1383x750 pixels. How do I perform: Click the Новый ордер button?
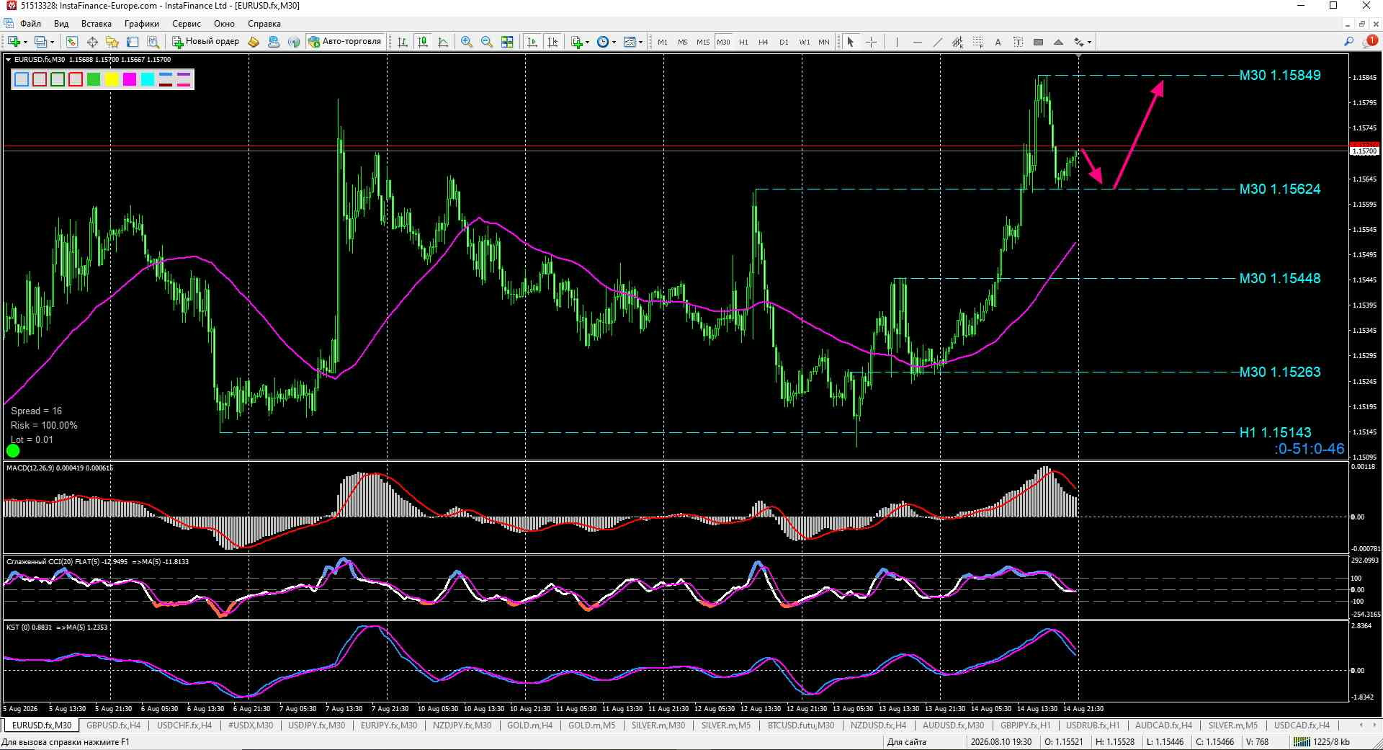(205, 41)
